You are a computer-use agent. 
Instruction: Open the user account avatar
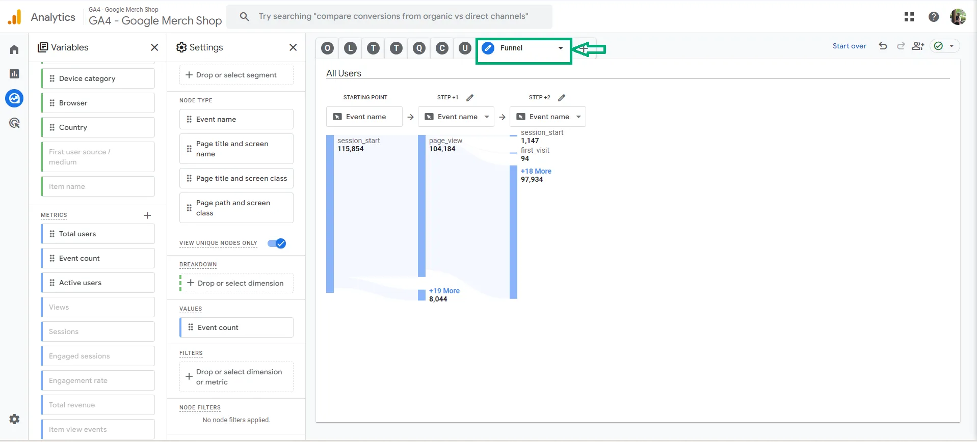pos(958,17)
